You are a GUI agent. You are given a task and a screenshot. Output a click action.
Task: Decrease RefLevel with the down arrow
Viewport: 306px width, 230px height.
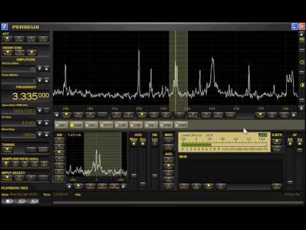pyautogui.click(x=40, y=68)
